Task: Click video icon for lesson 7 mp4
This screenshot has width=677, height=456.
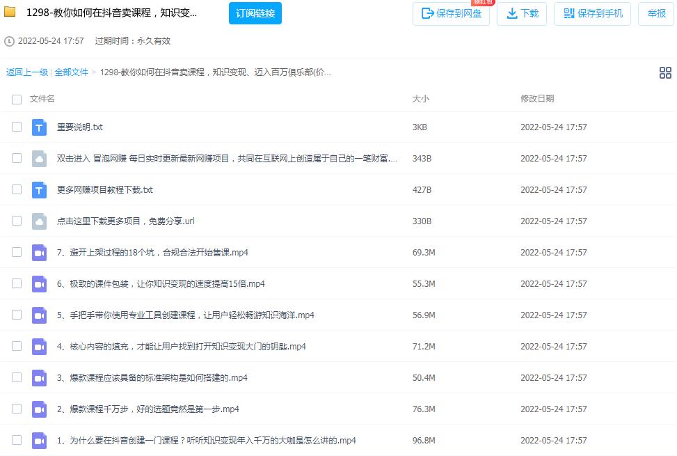Action: 39,253
